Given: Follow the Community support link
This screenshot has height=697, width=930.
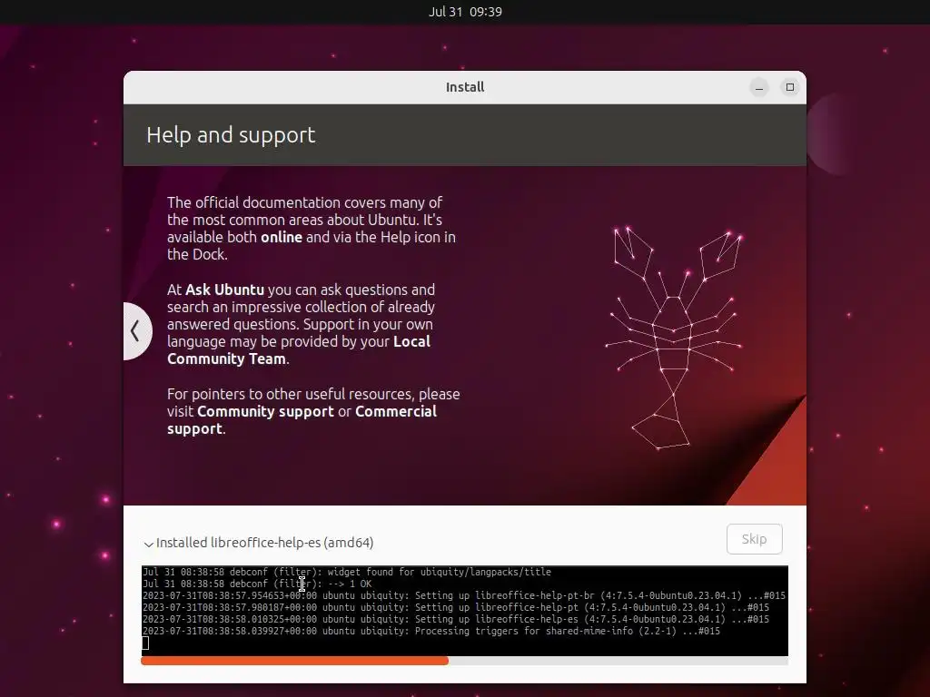Looking at the screenshot, I should pos(265,411).
